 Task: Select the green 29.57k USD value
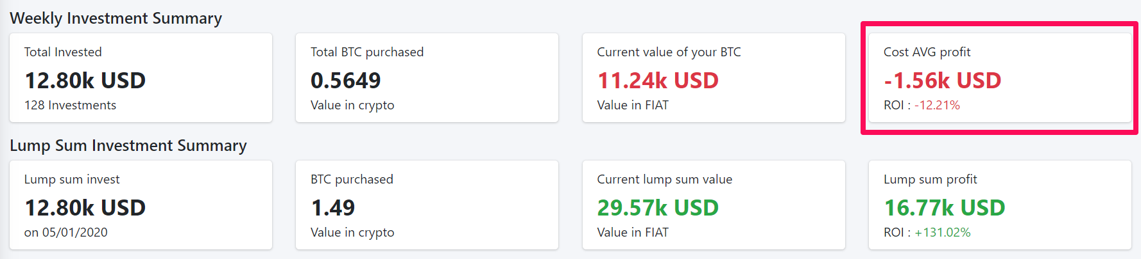tap(658, 208)
